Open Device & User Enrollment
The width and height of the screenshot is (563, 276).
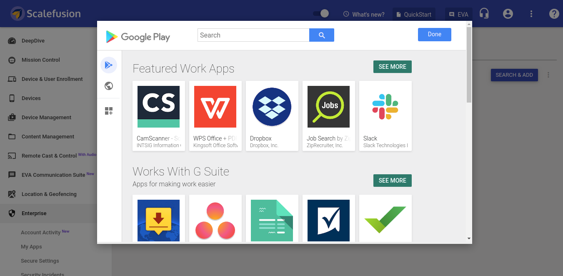pos(52,79)
